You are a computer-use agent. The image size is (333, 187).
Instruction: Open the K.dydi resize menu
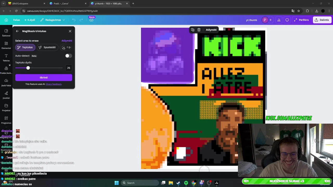click(30, 20)
